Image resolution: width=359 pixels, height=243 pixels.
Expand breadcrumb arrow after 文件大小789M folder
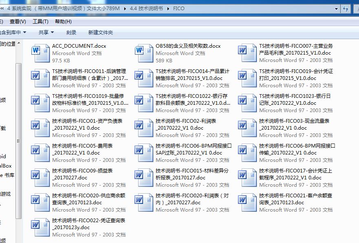(125, 9)
